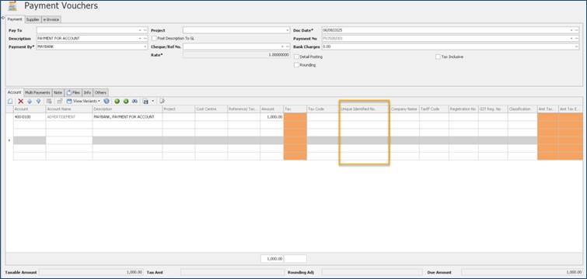
Task: Click the grey copy icon before View Variants
Action: coord(60,101)
